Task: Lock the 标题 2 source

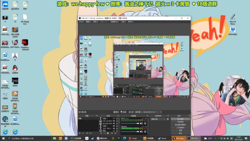Action: pyautogui.click(x=117, y=126)
